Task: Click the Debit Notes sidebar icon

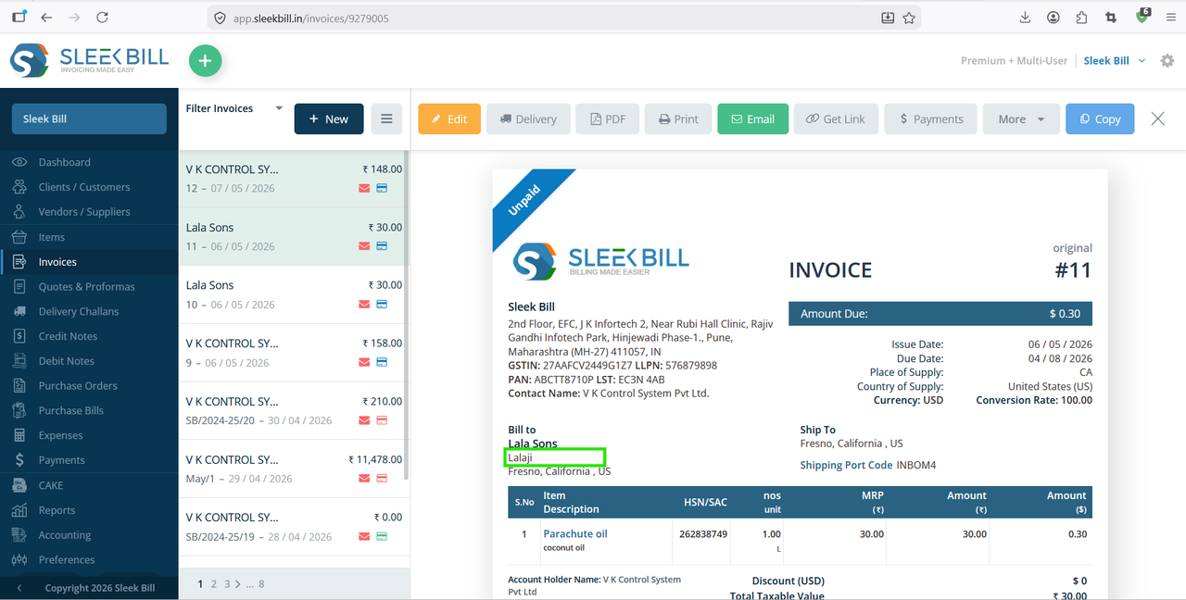Action: coord(19,361)
